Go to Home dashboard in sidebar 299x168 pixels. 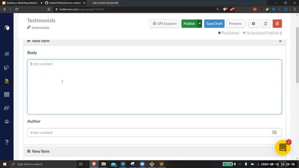tap(7, 54)
